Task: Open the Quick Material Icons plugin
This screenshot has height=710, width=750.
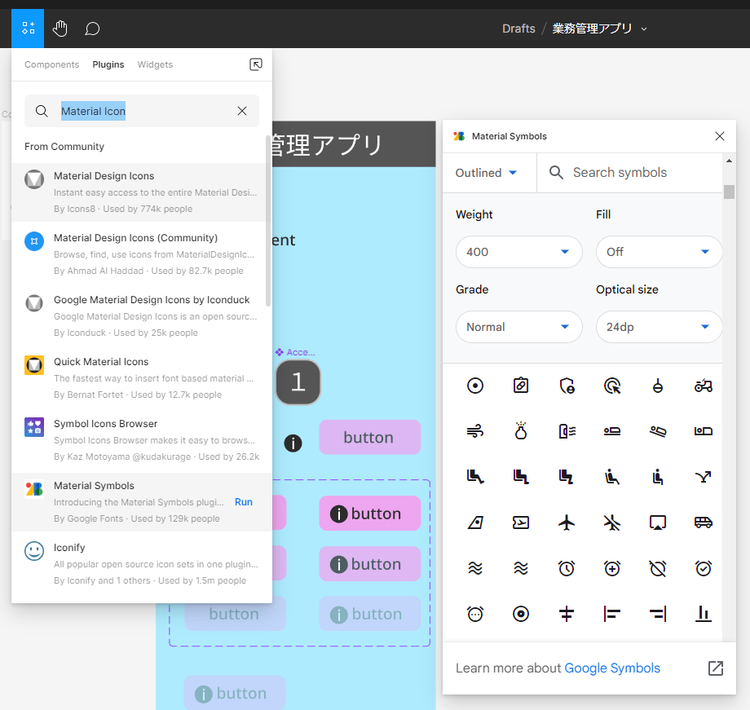Action: (142, 378)
